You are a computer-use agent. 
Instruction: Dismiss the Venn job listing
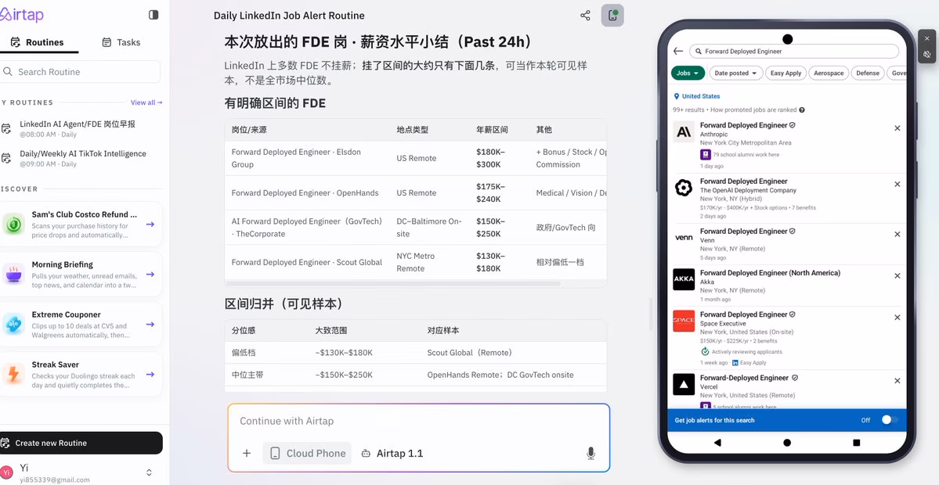(x=897, y=235)
